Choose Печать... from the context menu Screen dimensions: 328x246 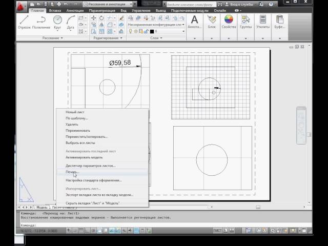(x=73, y=173)
